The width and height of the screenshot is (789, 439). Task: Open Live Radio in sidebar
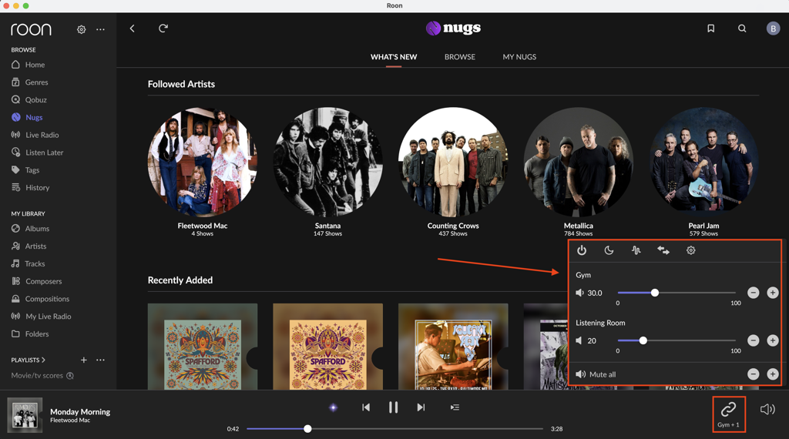tap(42, 135)
